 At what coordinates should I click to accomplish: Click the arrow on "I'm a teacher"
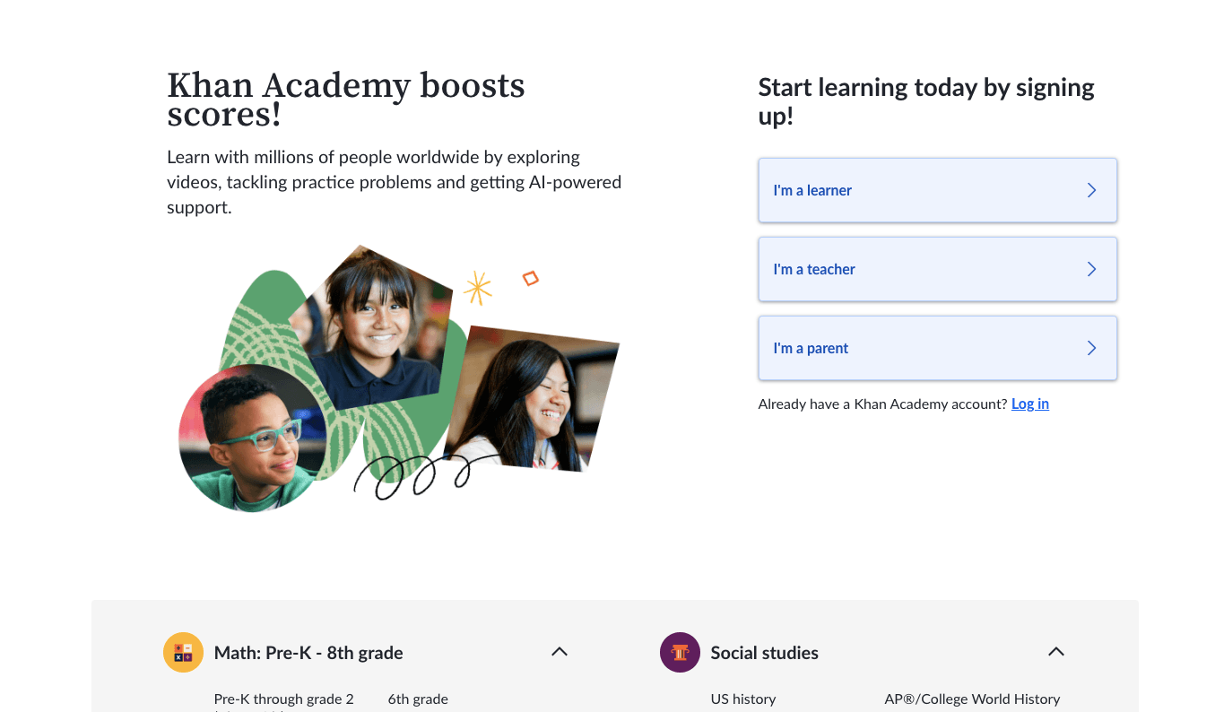(x=1091, y=269)
